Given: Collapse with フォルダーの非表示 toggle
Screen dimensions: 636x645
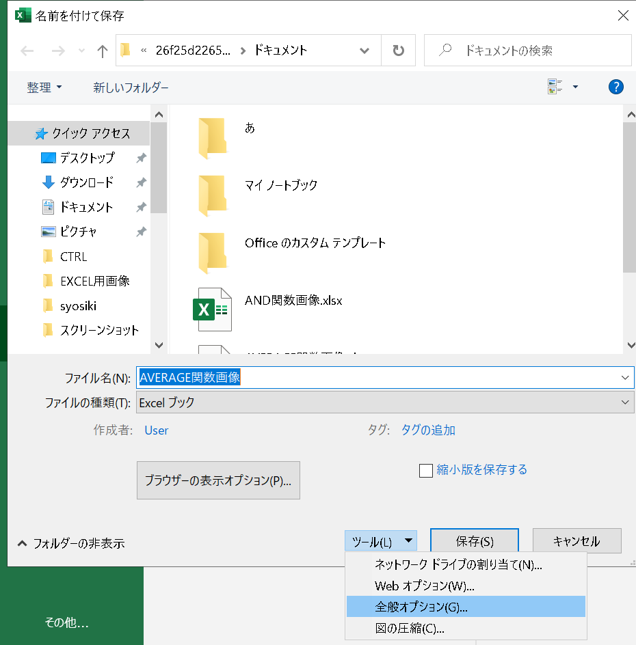Looking at the screenshot, I should [71, 543].
